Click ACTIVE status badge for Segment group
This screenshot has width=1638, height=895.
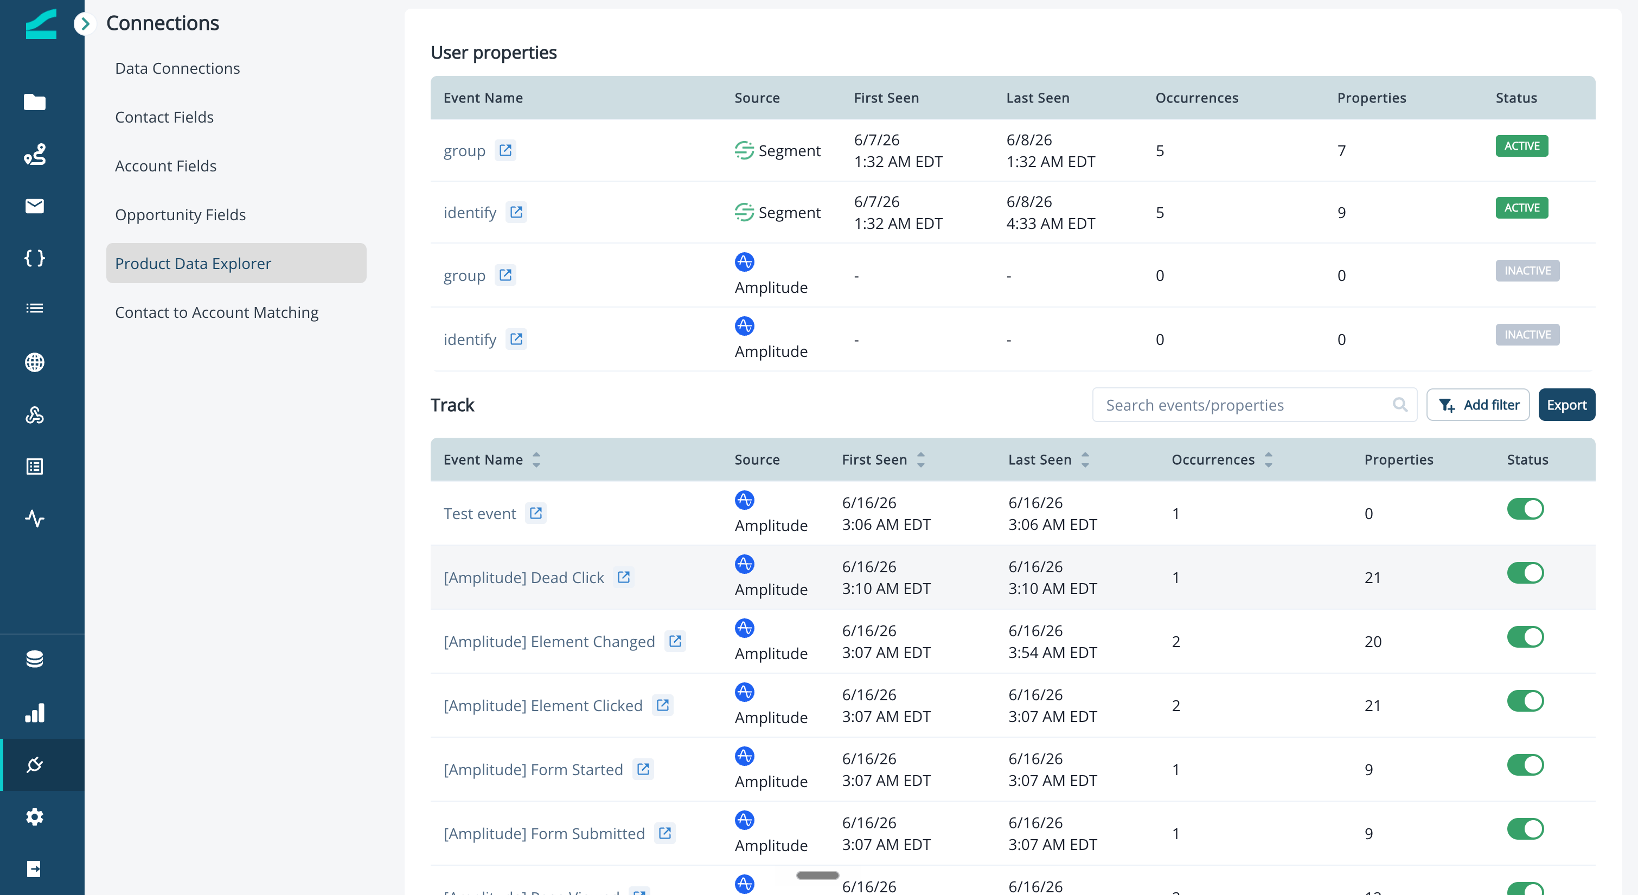pyautogui.click(x=1521, y=146)
